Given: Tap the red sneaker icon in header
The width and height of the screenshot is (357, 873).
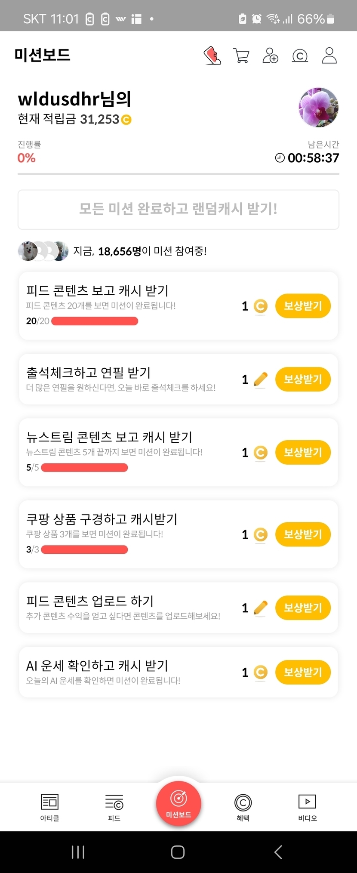Looking at the screenshot, I should coord(212,56).
